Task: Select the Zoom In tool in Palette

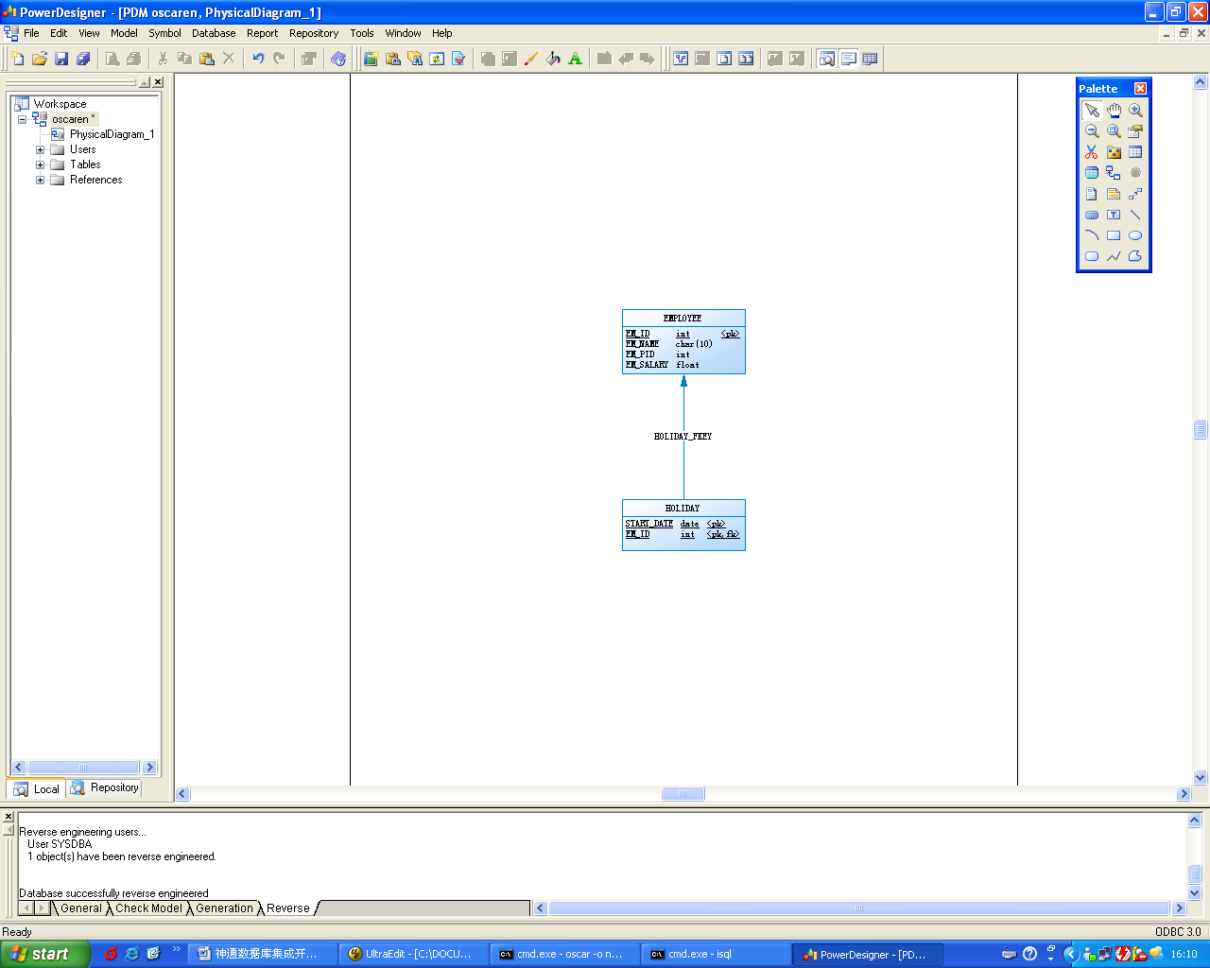Action: 1135,111
